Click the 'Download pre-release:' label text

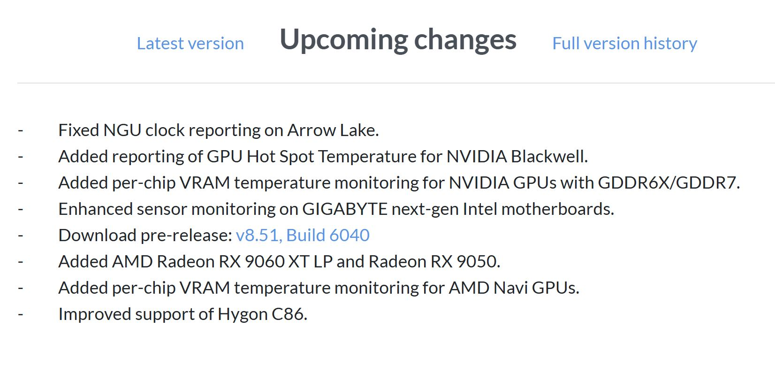coord(145,235)
